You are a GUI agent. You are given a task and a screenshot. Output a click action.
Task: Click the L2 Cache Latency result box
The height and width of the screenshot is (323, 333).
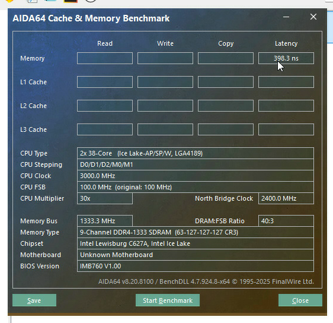click(x=286, y=106)
